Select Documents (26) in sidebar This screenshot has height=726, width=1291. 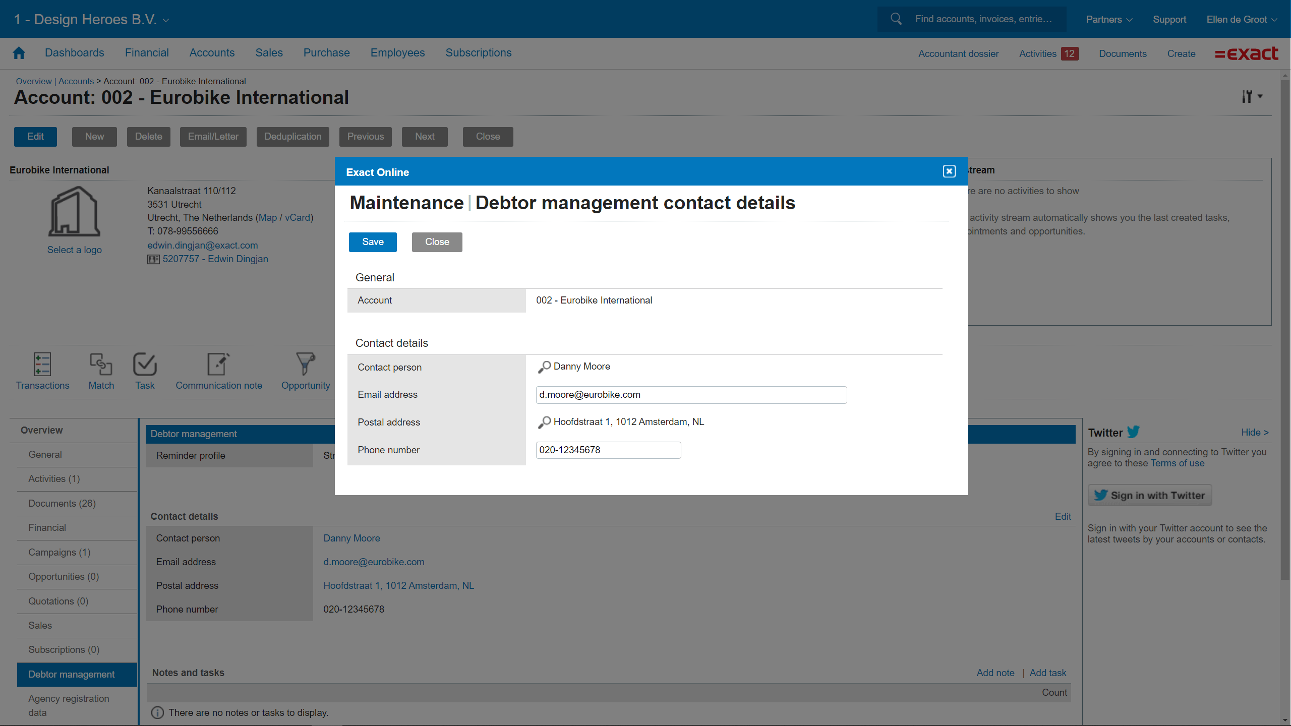(x=77, y=504)
